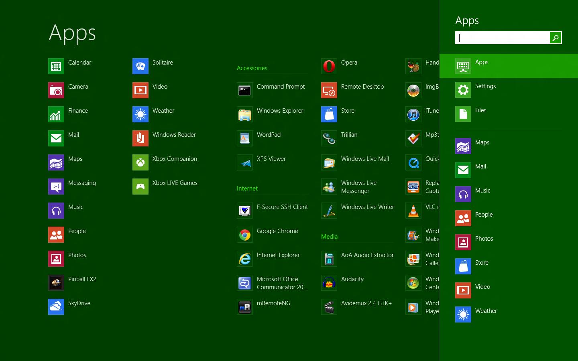The width and height of the screenshot is (578, 361).
Task: Launch Trillian icon
Action: 329,138
